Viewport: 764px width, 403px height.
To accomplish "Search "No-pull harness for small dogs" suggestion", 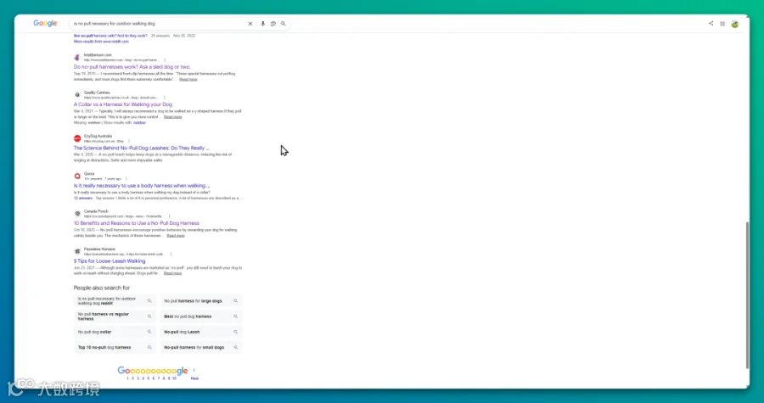I will click(x=201, y=348).
